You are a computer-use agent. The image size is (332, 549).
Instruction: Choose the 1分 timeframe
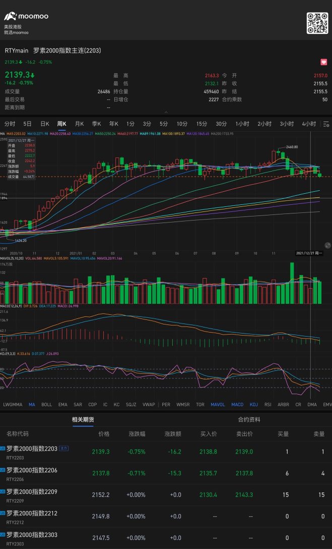130,124
